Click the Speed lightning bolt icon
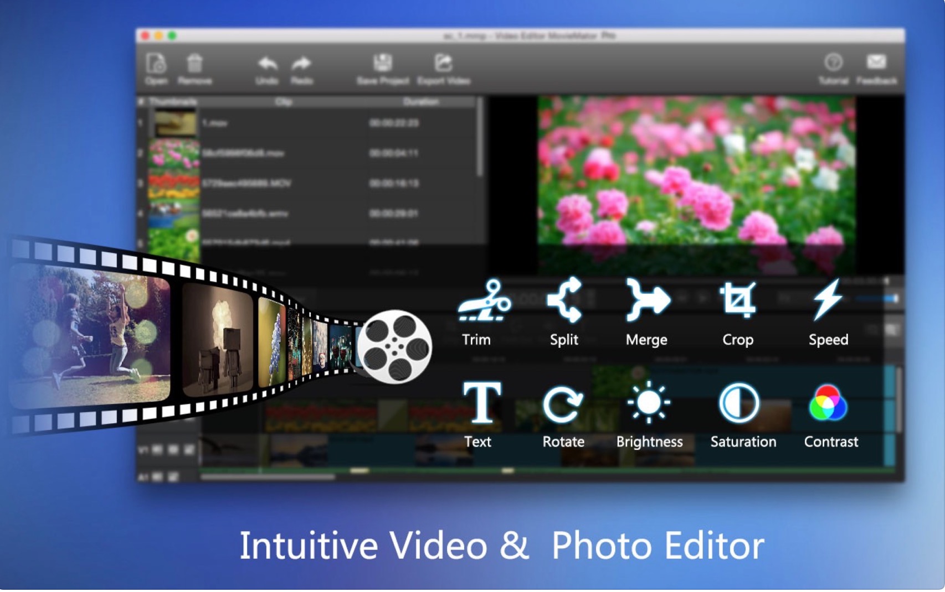Image resolution: width=945 pixels, height=592 pixels. tap(828, 299)
